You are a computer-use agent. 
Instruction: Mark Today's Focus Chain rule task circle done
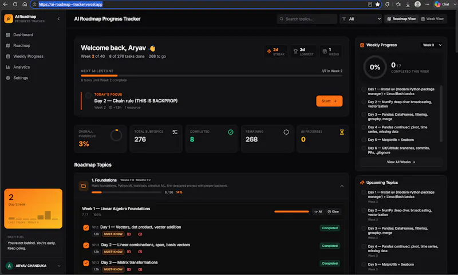[x=88, y=96]
